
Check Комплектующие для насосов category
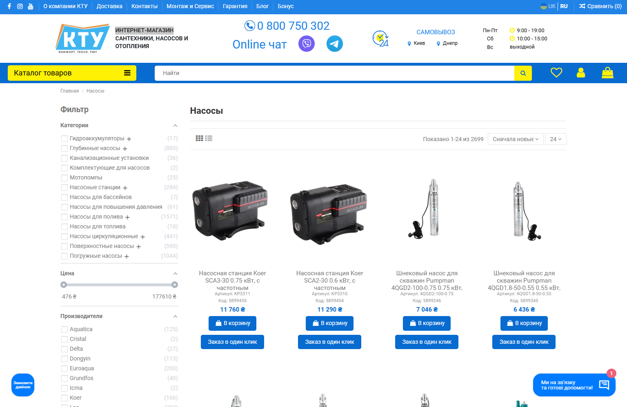[64, 168]
